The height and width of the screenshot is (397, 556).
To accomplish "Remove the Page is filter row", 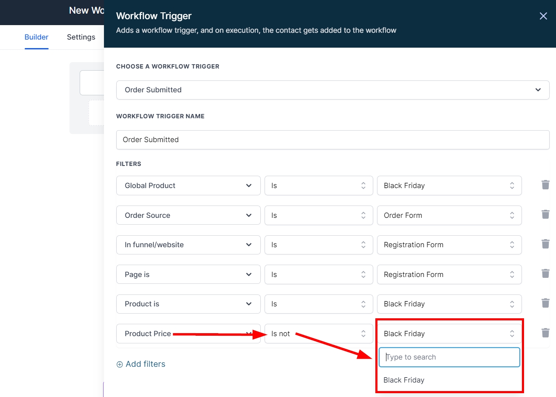I will pyautogui.click(x=545, y=274).
